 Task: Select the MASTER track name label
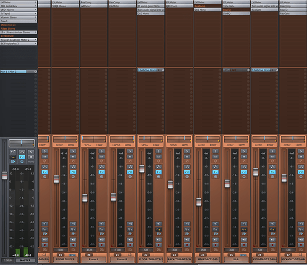[x=25, y=260]
